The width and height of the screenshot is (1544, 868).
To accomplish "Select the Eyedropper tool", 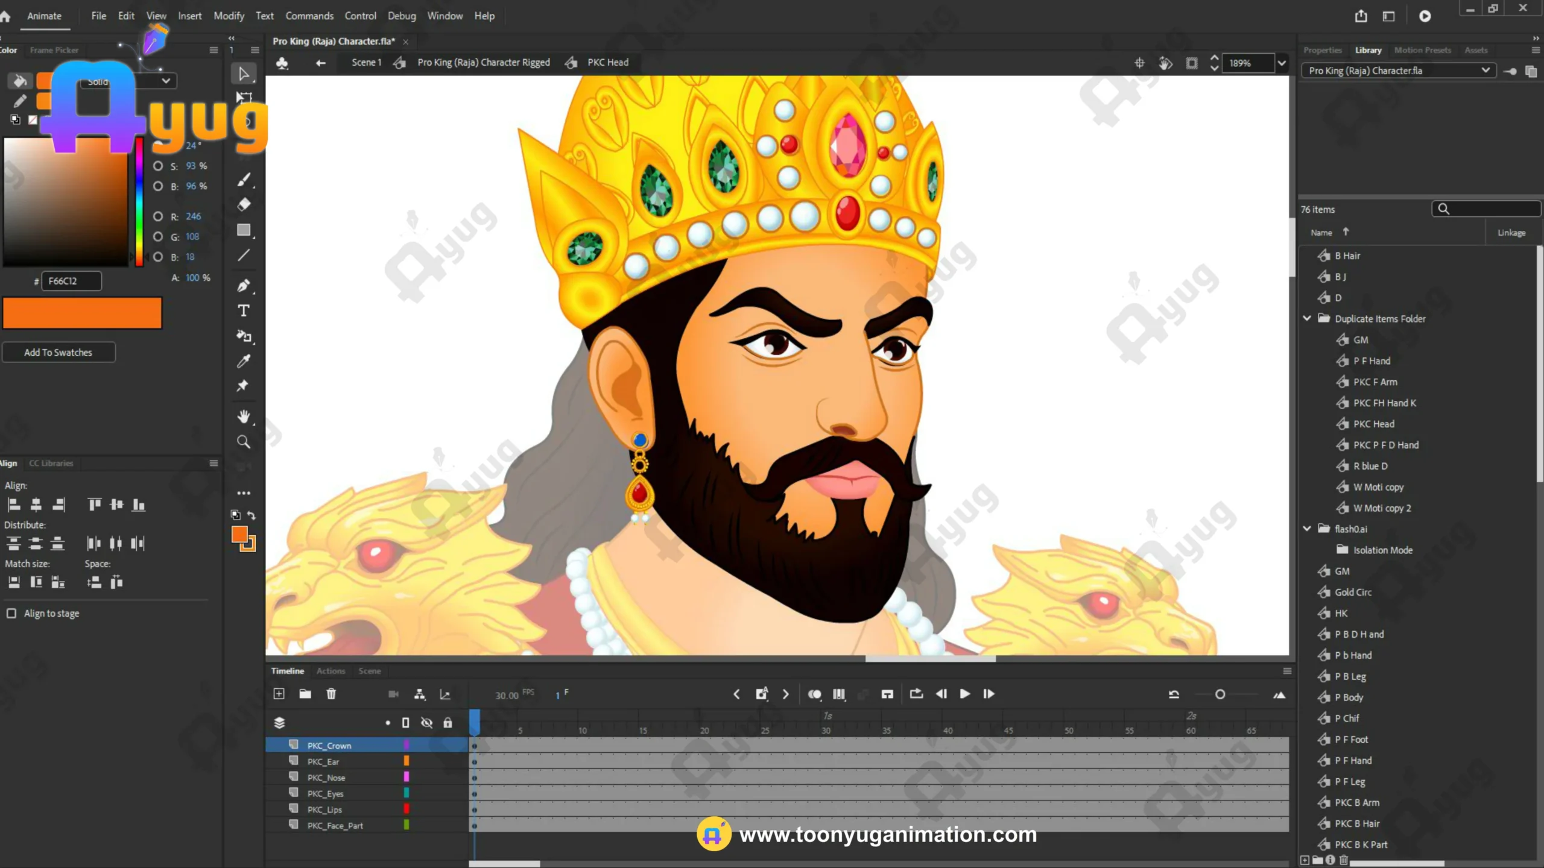I will point(244,361).
